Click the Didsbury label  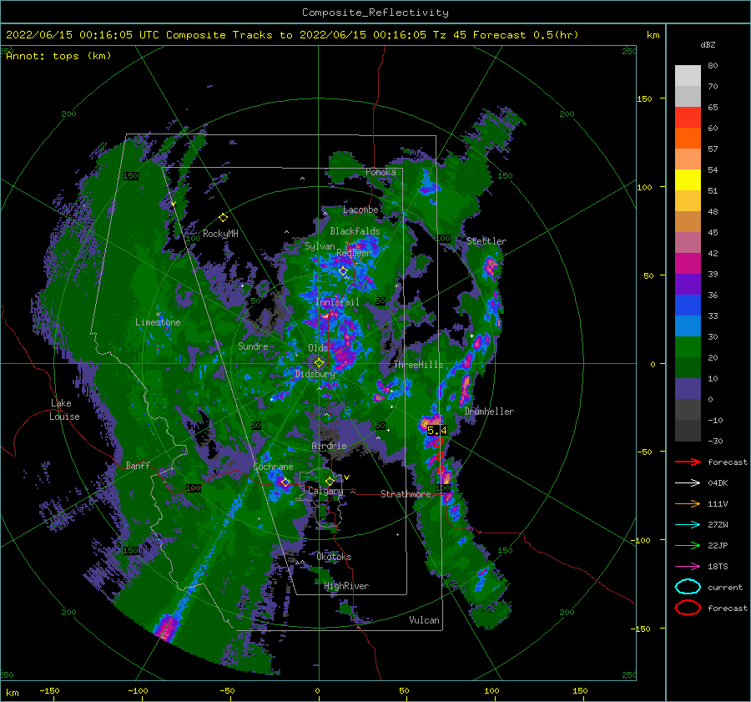(315, 374)
